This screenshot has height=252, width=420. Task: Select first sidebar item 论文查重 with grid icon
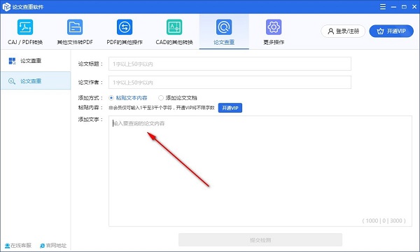coord(36,61)
